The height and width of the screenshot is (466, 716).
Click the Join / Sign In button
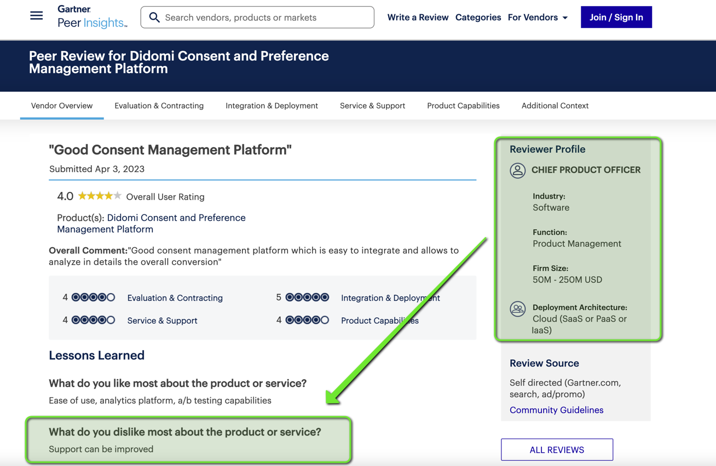[x=616, y=18]
